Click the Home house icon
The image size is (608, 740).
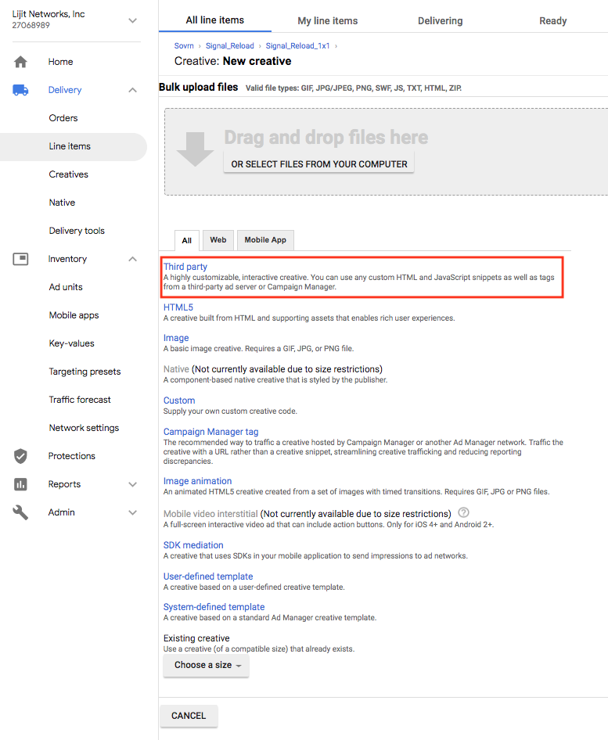20,62
